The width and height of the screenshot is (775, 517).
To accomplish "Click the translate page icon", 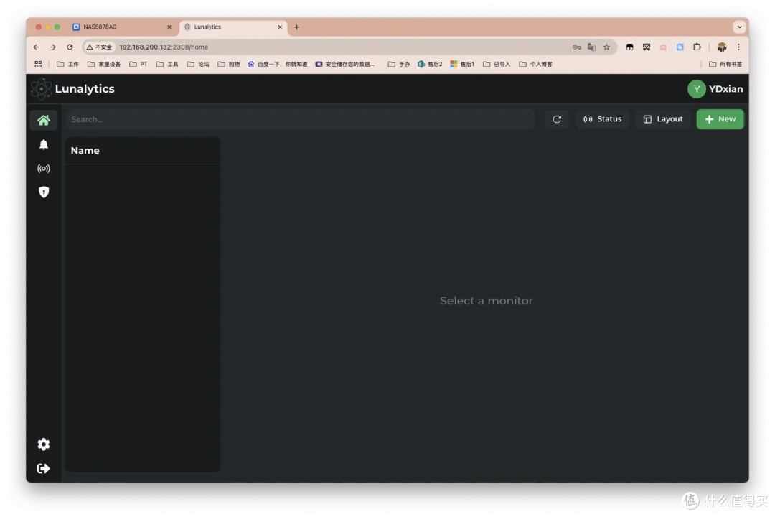I will (591, 47).
